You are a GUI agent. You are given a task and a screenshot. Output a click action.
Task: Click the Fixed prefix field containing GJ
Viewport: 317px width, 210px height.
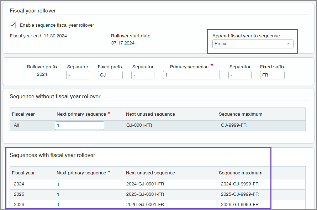[x=110, y=75]
